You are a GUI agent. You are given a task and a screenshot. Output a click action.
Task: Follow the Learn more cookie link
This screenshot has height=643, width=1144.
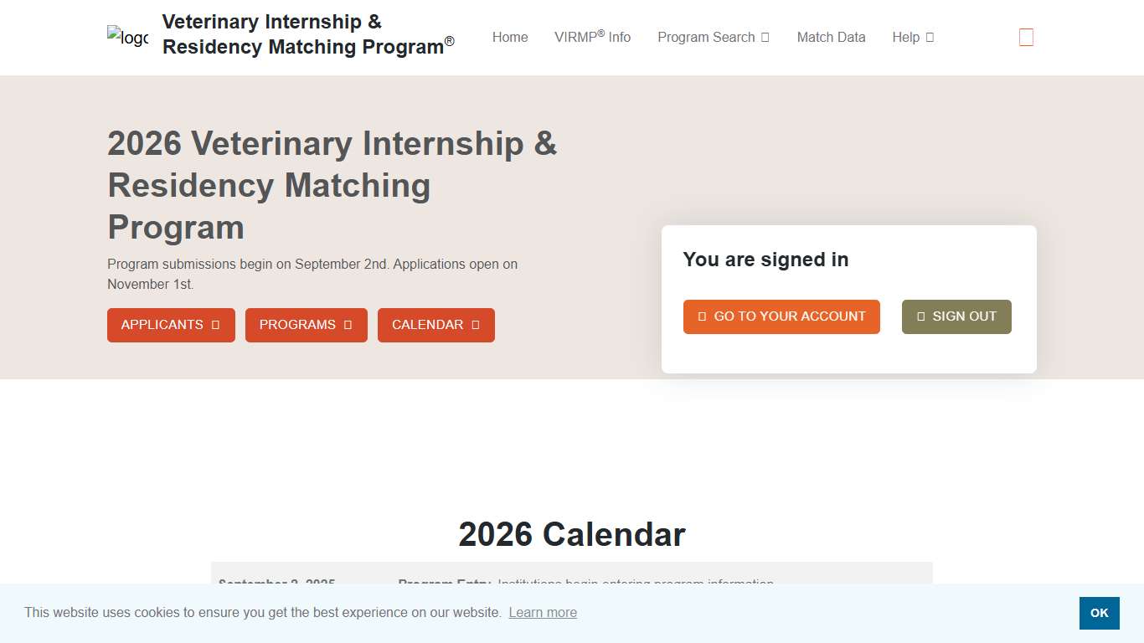(x=543, y=613)
